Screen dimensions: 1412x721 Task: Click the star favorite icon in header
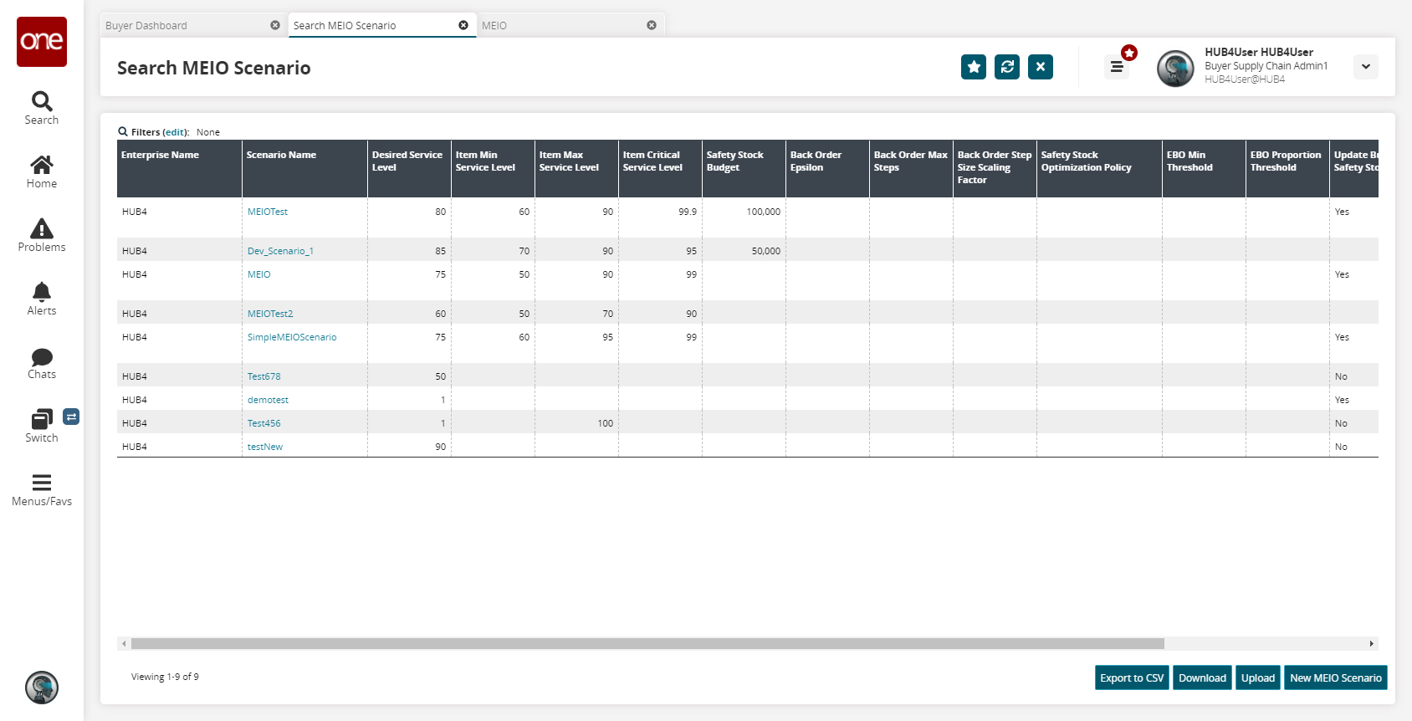click(974, 67)
